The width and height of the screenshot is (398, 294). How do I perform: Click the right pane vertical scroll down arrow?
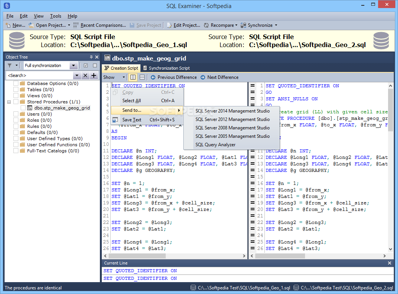click(x=390, y=249)
